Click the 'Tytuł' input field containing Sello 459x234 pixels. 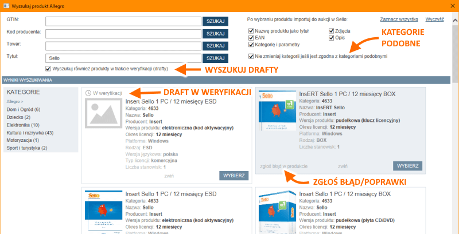(123, 58)
